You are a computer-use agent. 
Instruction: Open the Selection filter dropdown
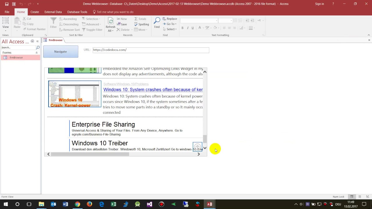point(91,19)
